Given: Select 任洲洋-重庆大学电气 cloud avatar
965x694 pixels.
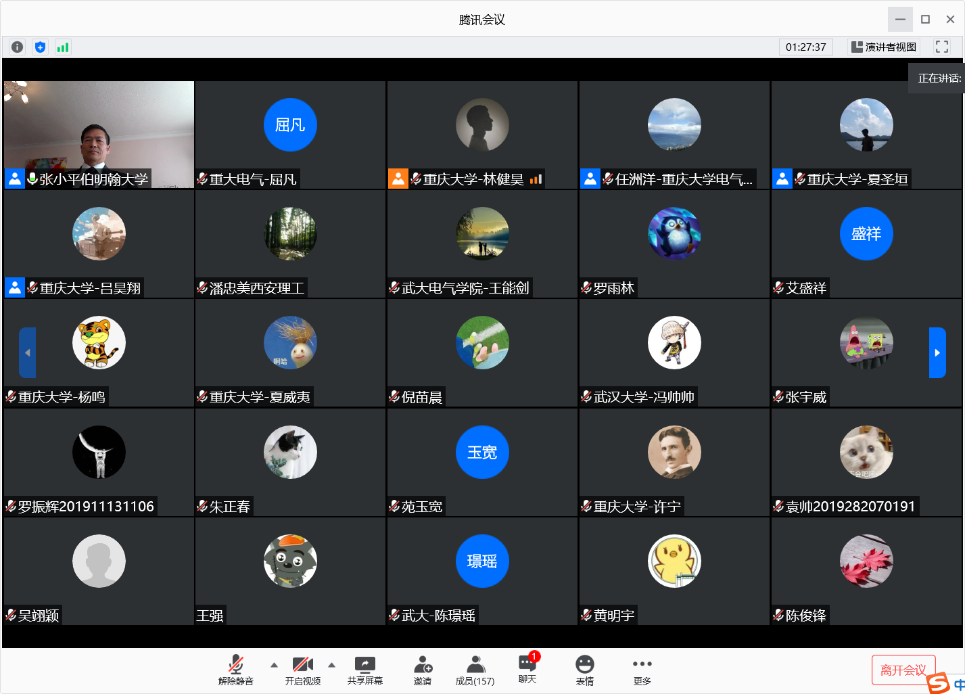Looking at the screenshot, I should [674, 124].
